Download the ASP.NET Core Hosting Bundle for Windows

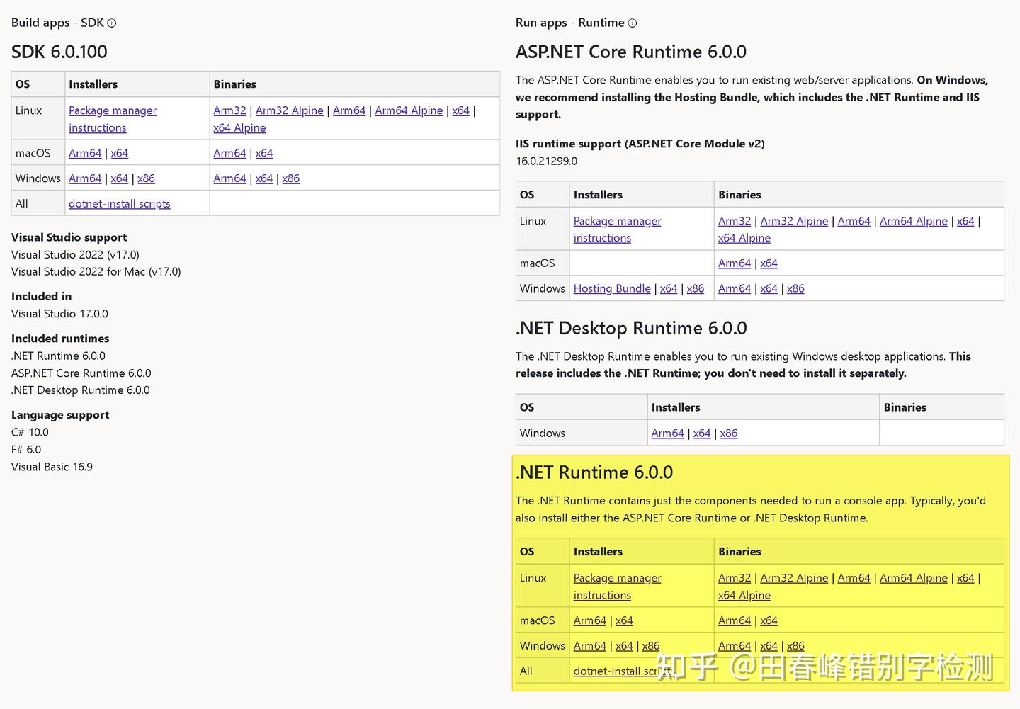pos(612,288)
